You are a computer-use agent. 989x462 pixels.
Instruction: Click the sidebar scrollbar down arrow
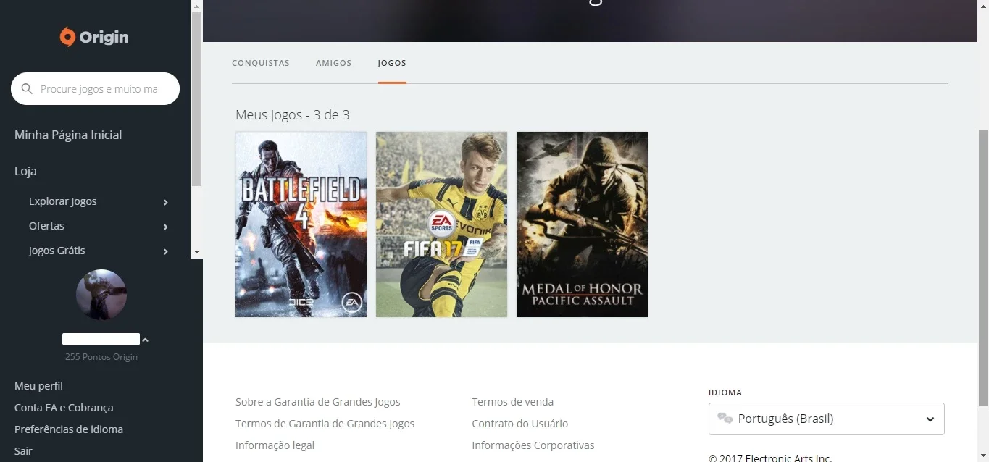[196, 252]
